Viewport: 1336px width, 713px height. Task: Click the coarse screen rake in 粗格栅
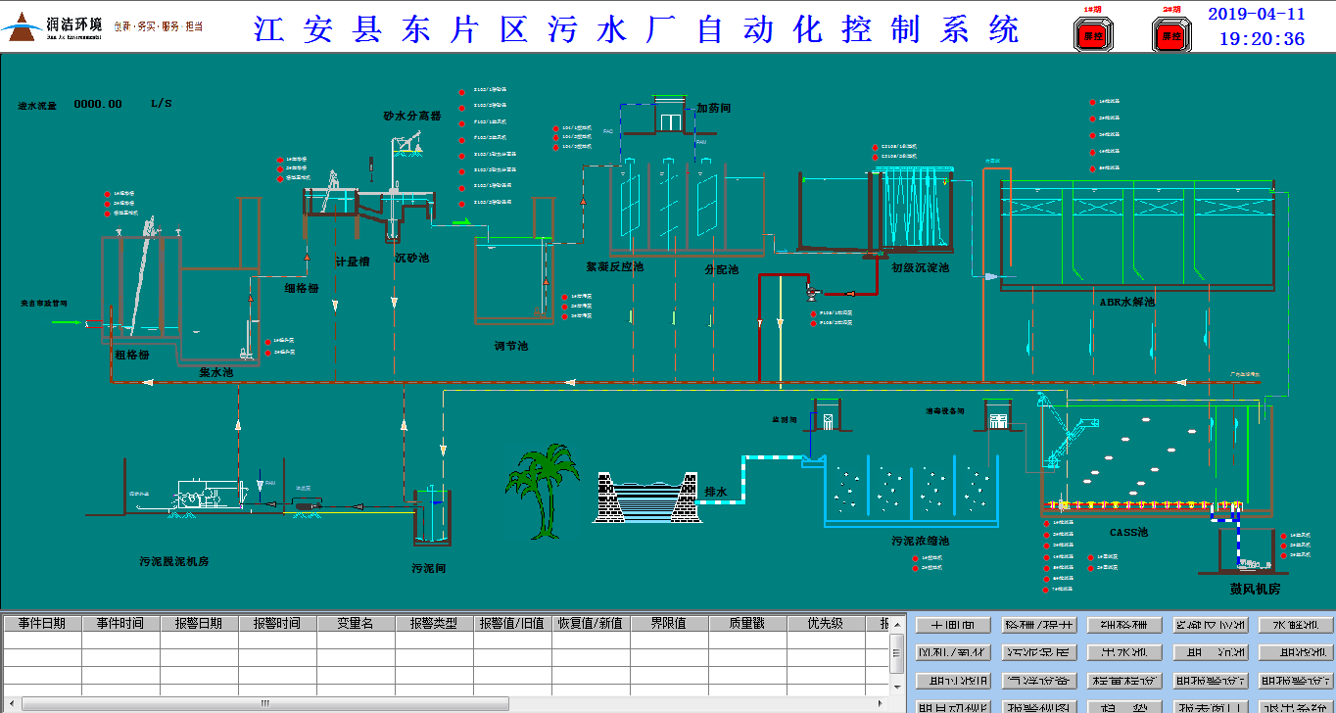point(150,274)
